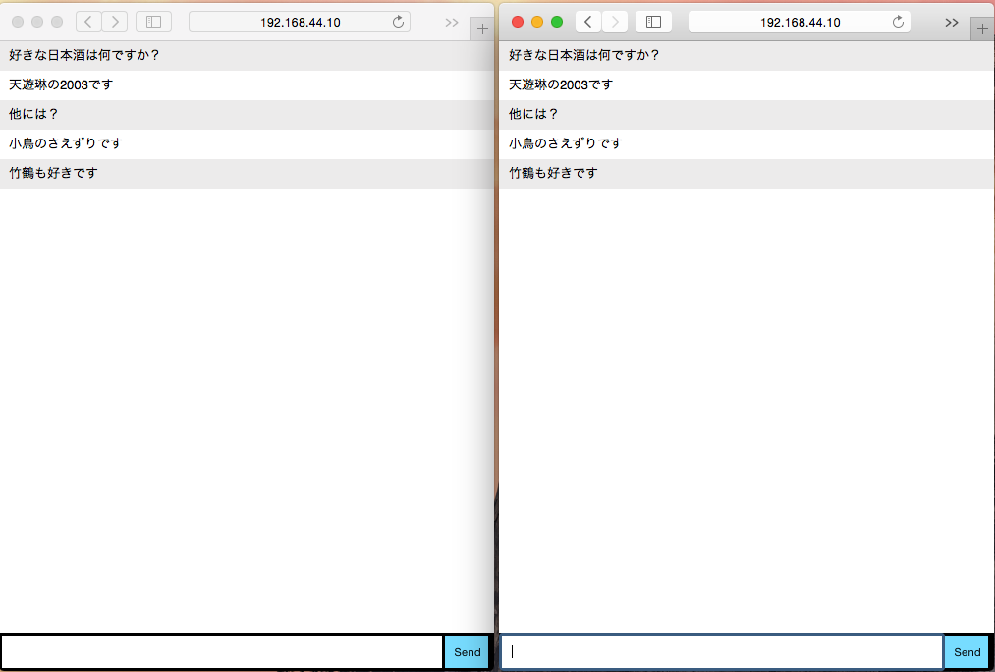Open a new tab in the left Safari window
Screen dimensions: 995x672
(482, 29)
